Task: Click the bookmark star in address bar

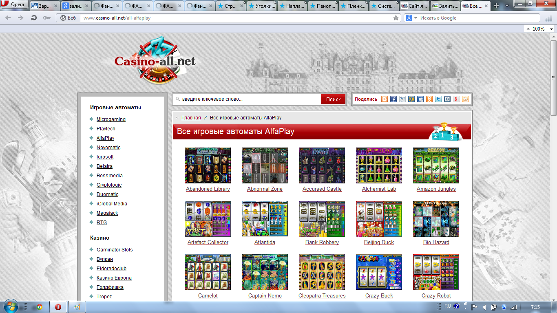Action: pos(396,18)
